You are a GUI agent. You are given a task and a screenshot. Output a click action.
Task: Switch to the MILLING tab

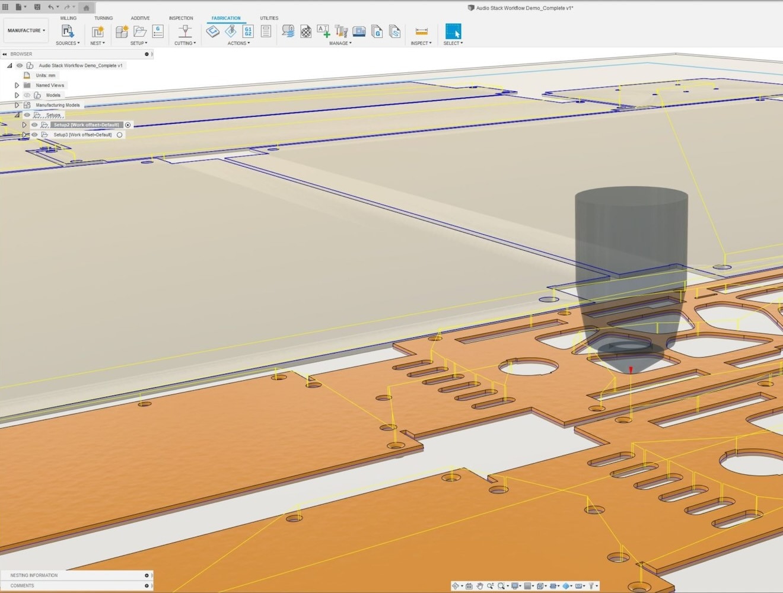[68, 18]
